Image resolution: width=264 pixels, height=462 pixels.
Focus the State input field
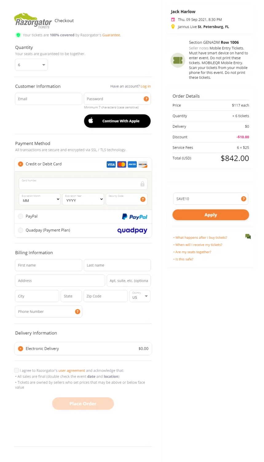coord(71,296)
